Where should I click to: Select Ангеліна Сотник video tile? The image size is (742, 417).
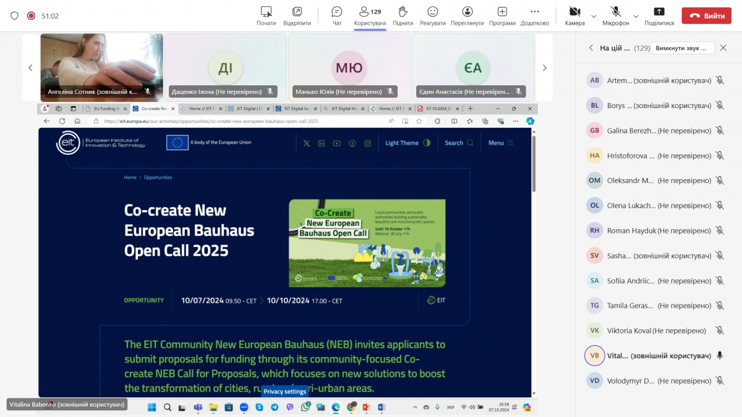tap(102, 67)
